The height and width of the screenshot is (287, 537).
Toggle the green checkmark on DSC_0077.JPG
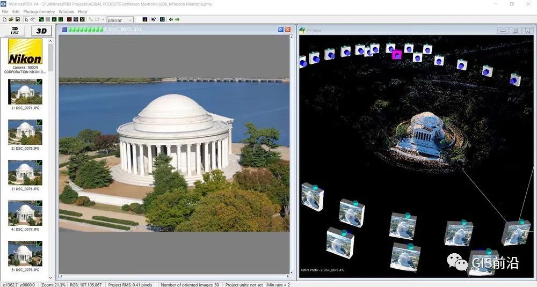point(39,204)
